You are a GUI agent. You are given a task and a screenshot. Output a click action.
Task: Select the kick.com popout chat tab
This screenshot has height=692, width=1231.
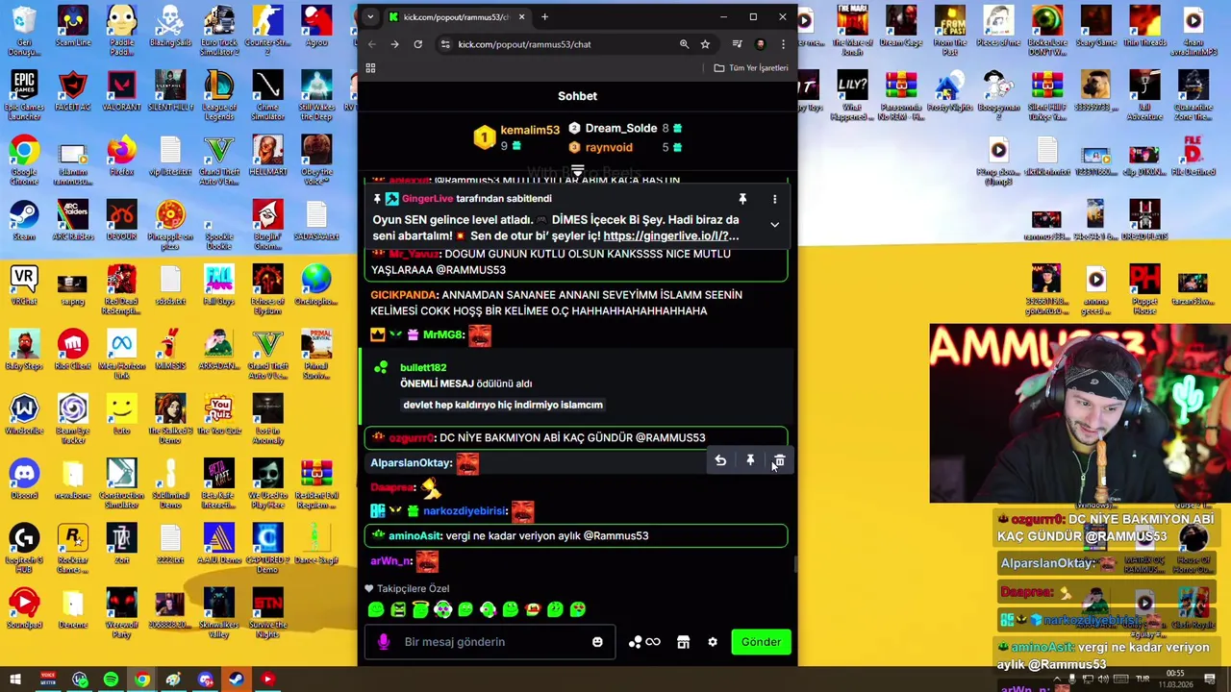click(x=457, y=17)
